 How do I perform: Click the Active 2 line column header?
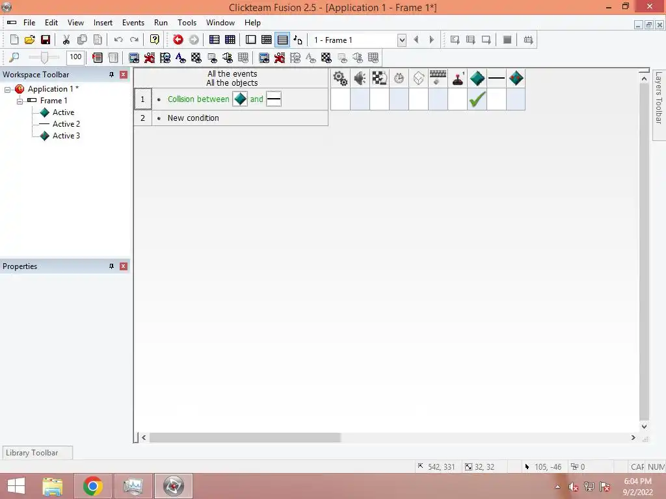[496, 79]
